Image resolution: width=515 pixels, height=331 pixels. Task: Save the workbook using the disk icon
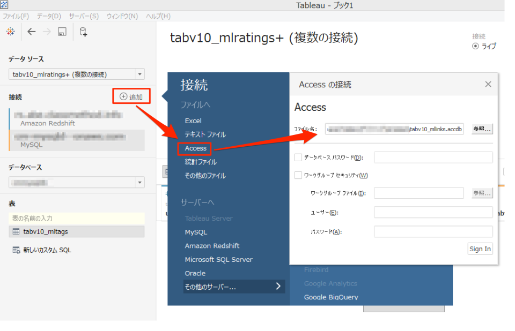point(61,31)
